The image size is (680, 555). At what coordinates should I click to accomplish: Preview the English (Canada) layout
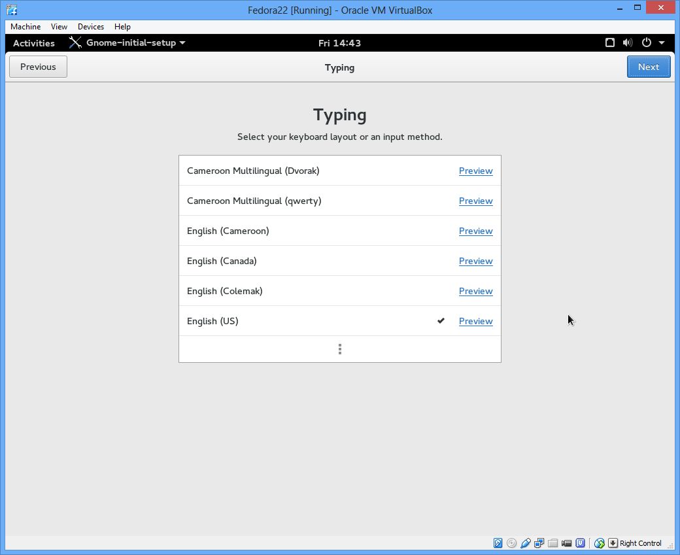click(x=476, y=261)
